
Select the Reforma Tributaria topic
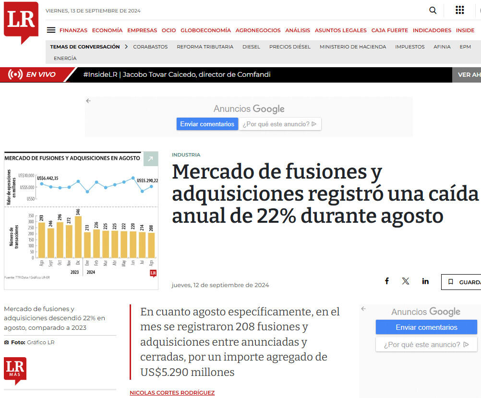point(205,47)
